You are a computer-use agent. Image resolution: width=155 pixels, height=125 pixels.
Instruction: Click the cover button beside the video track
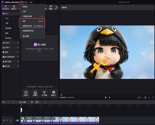[17, 120]
